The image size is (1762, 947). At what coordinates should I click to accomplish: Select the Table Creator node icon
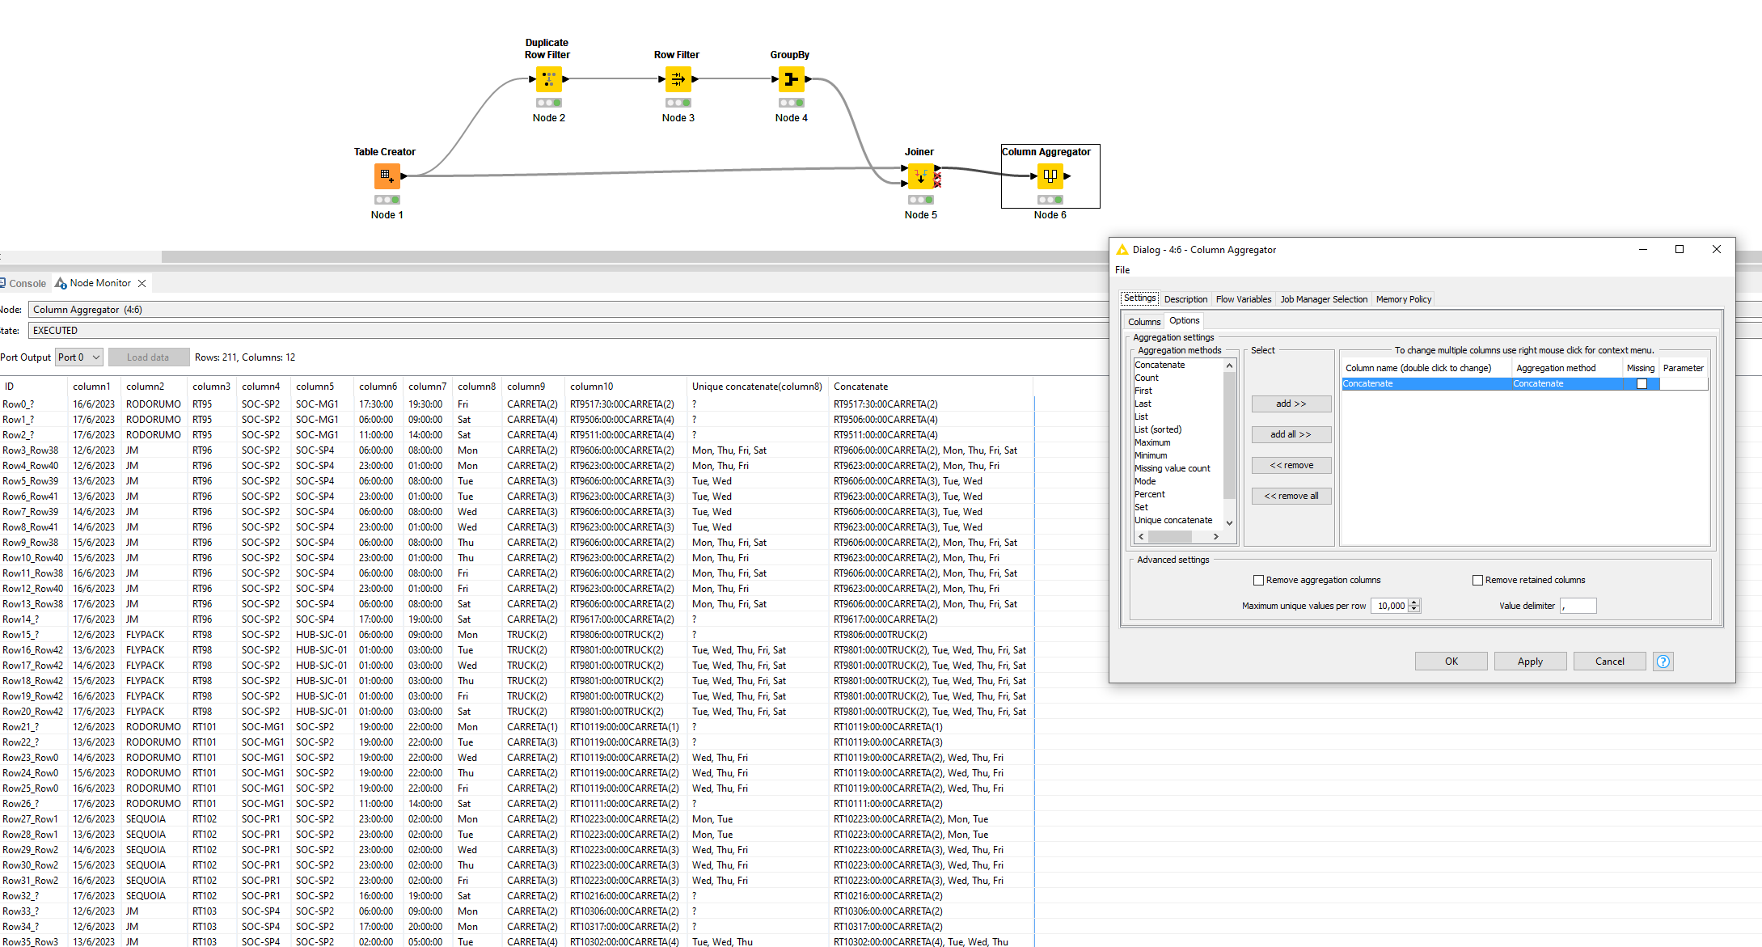[x=387, y=175]
